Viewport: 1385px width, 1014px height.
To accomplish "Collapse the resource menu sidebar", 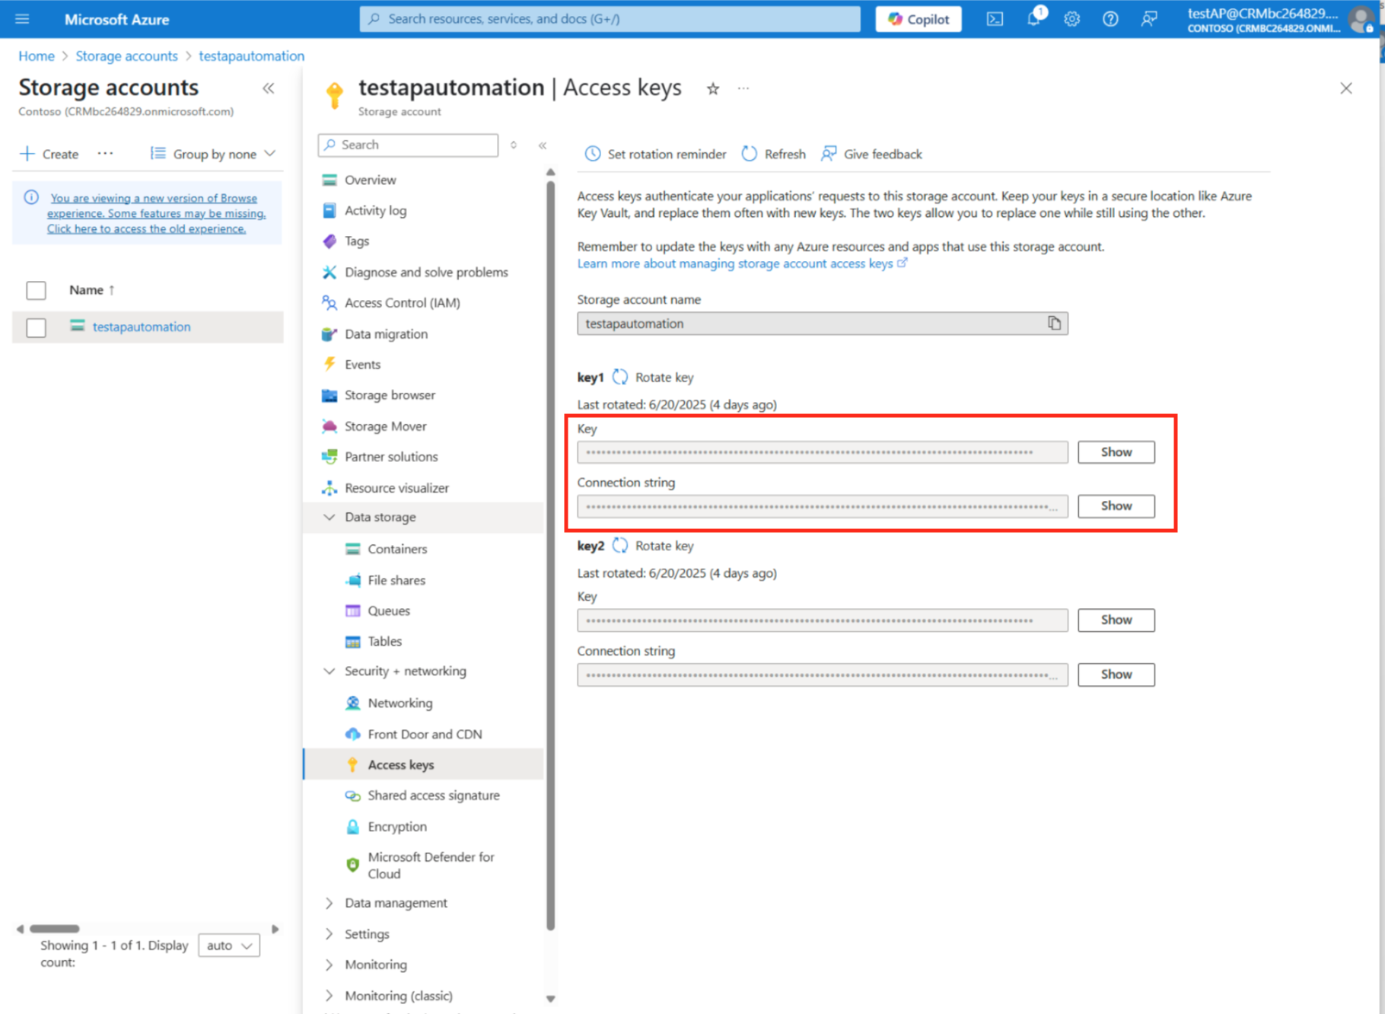I will point(543,145).
